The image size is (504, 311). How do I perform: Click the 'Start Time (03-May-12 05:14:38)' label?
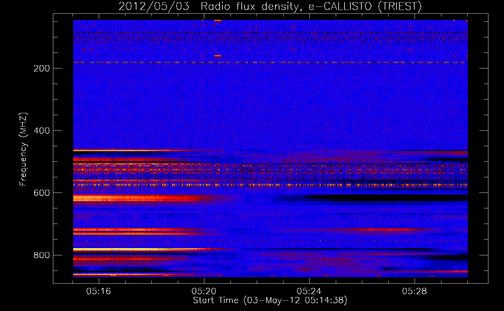point(270,300)
